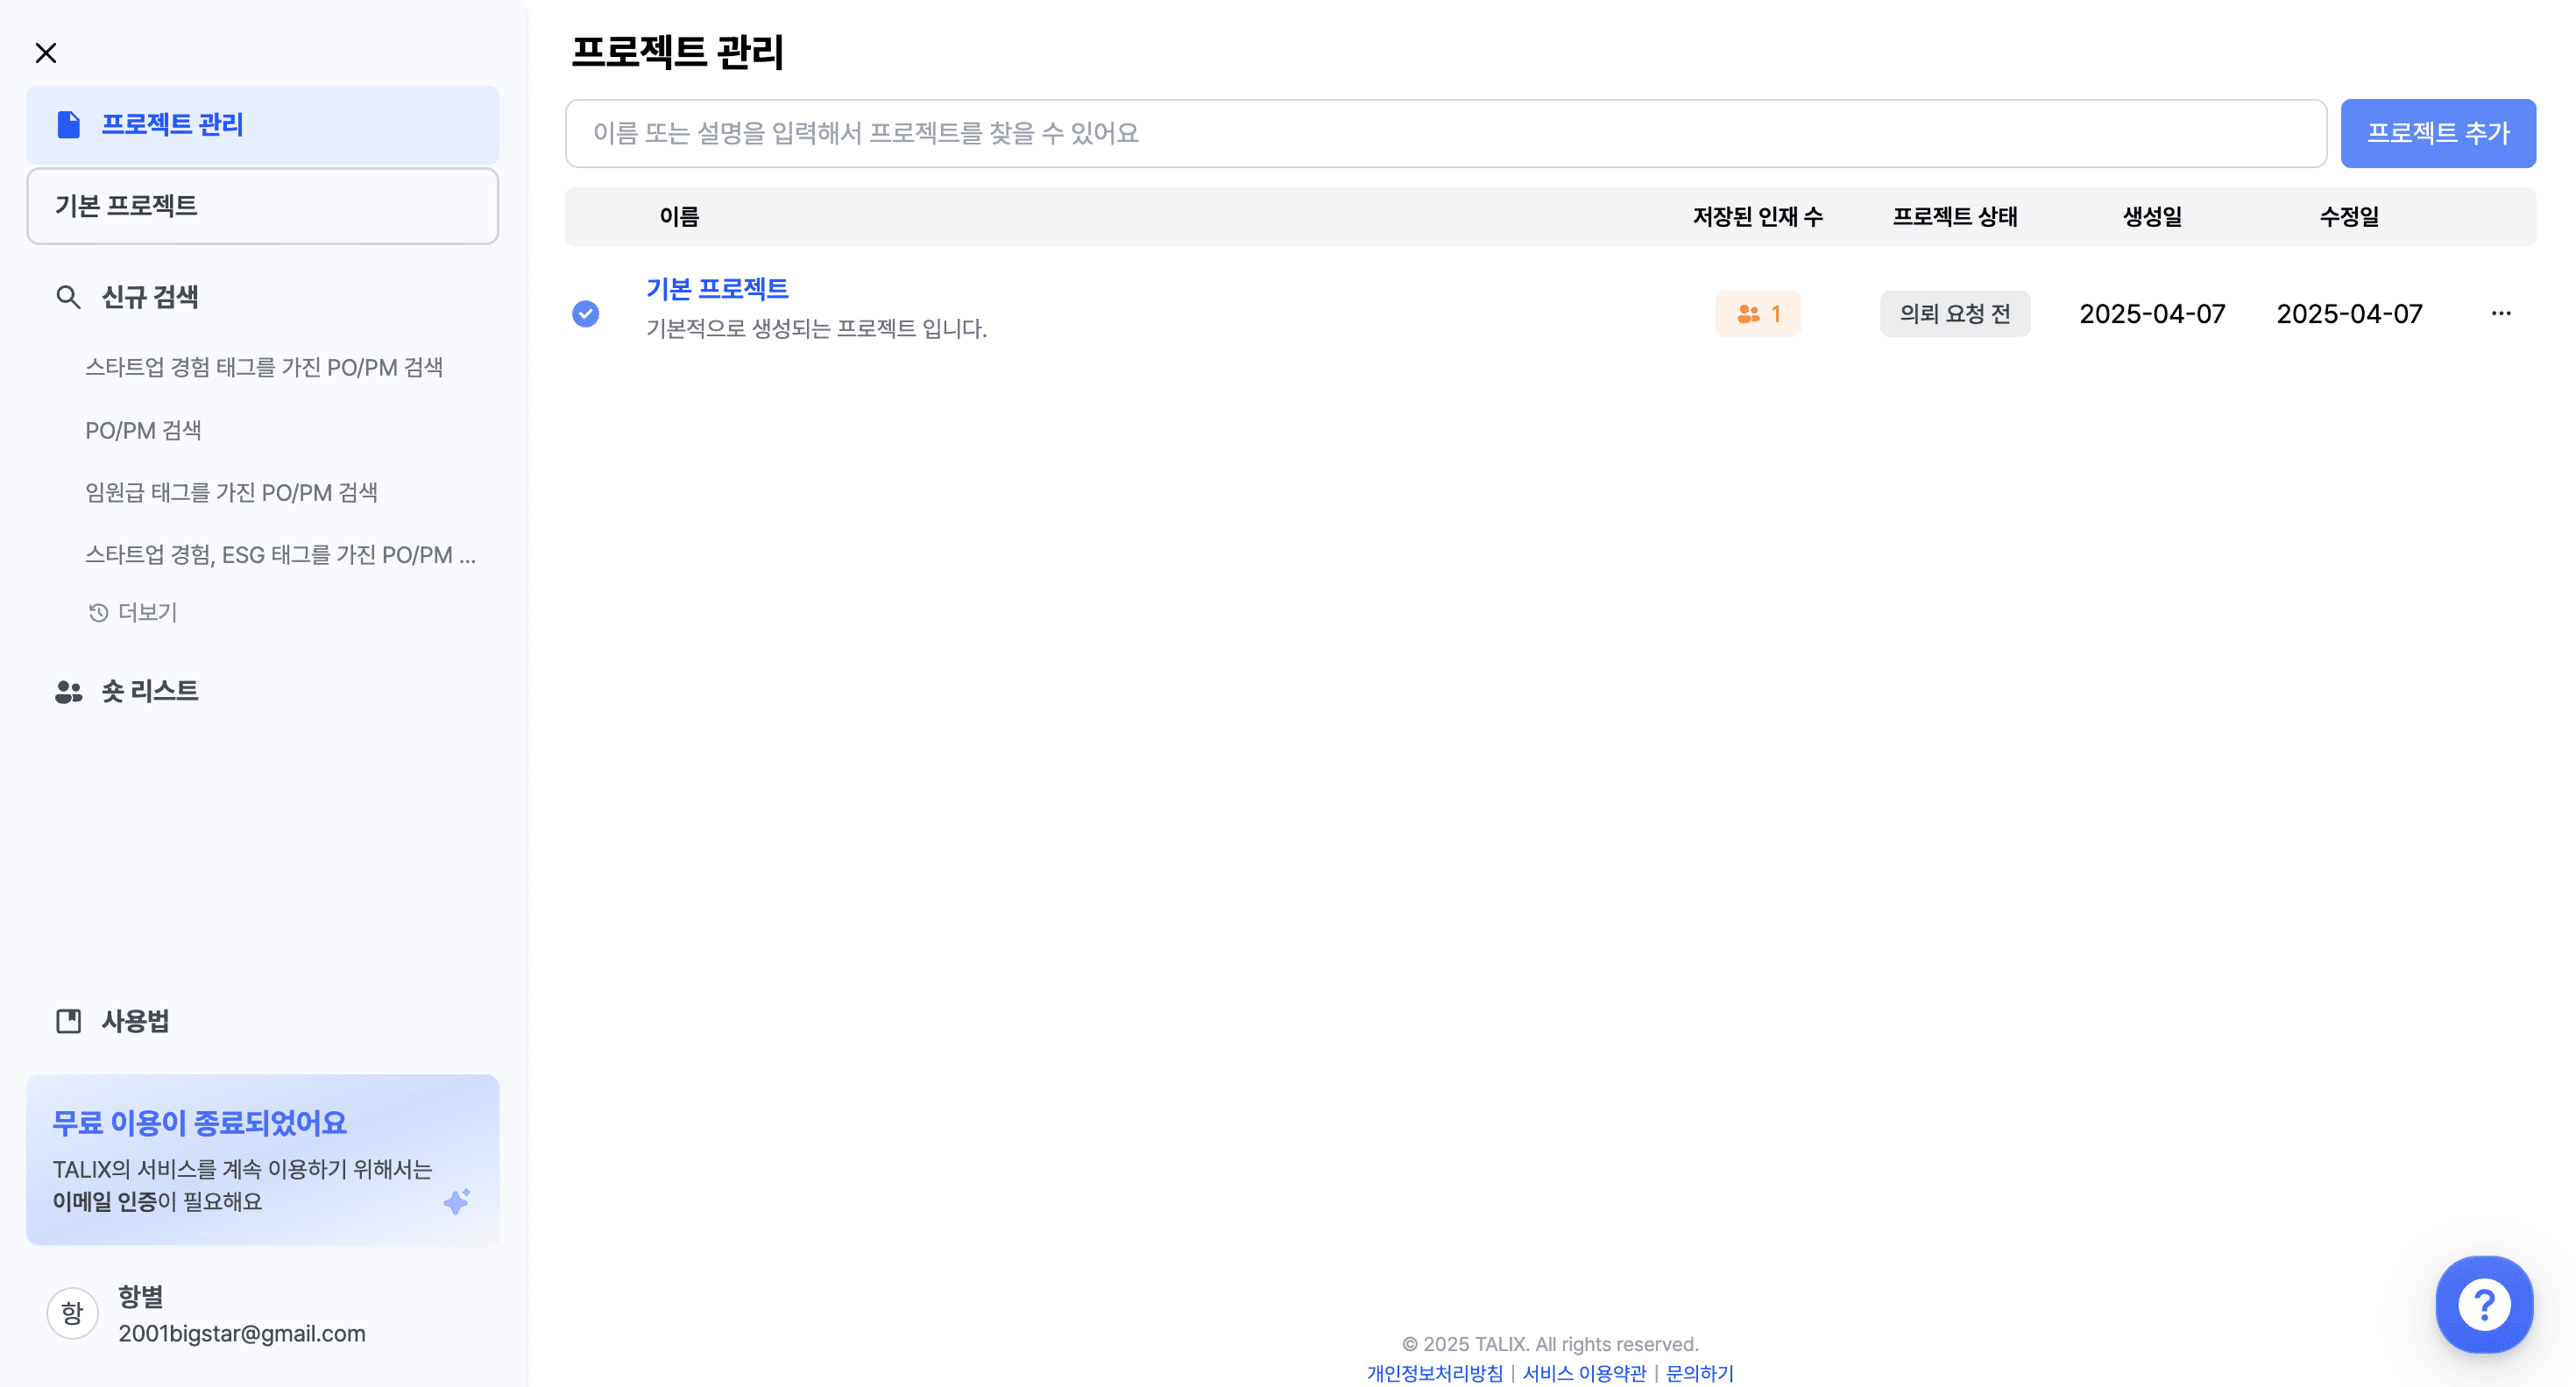Screen dimensions: 2576x1387
Task: Select the 기본 프로젝트 box in sidebar
Action: [x=262, y=206]
